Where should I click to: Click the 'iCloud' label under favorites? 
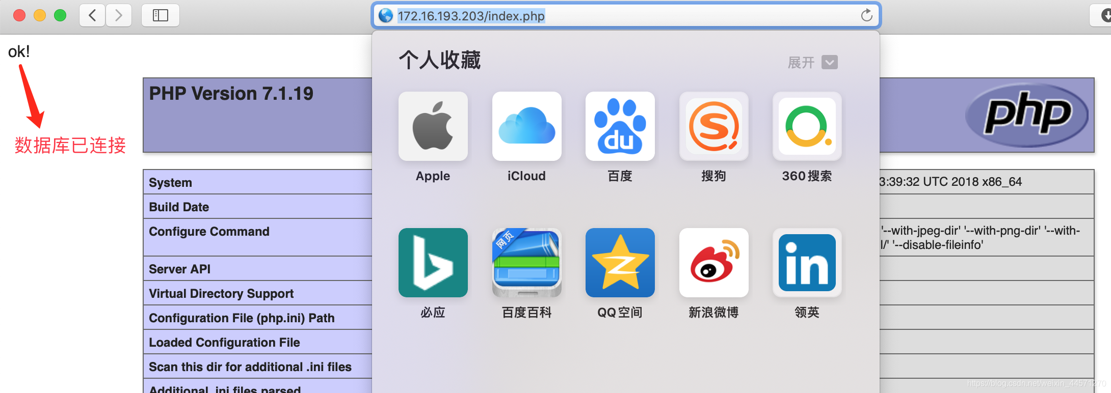(x=526, y=176)
